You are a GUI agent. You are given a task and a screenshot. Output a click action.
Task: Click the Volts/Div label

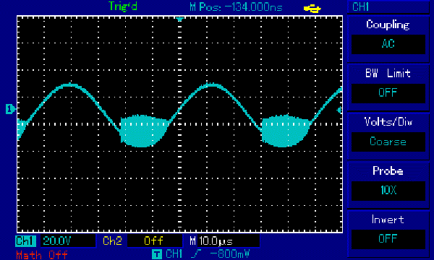[x=388, y=121]
